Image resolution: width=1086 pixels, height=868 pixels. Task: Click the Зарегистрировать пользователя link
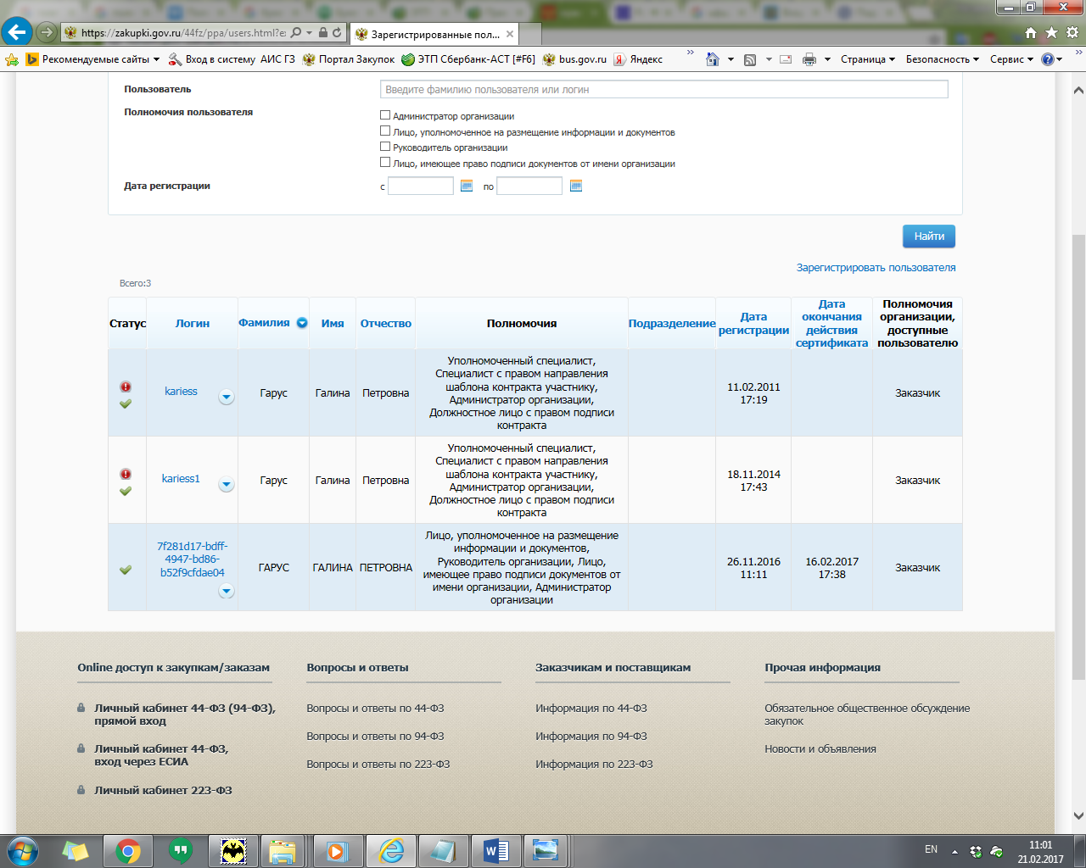(876, 268)
